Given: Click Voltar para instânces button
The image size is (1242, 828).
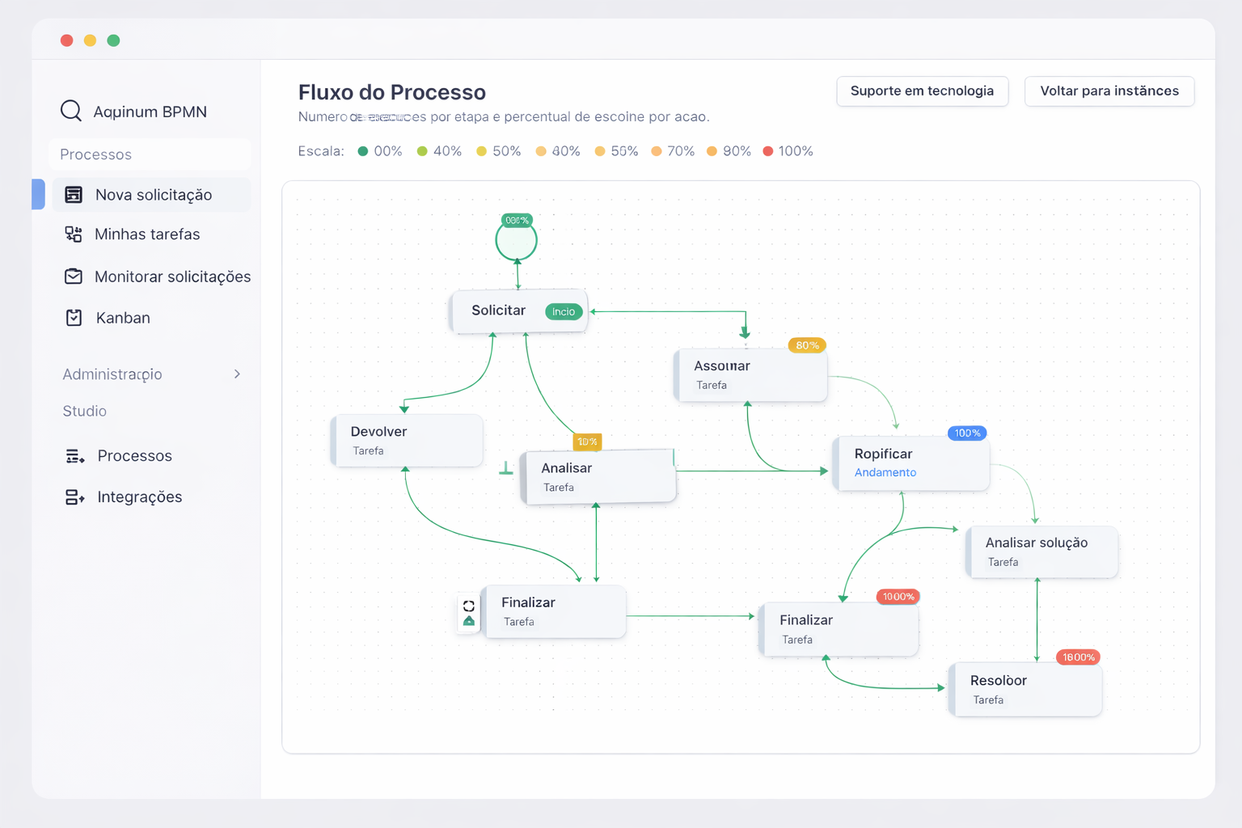Looking at the screenshot, I should click(1109, 91).
